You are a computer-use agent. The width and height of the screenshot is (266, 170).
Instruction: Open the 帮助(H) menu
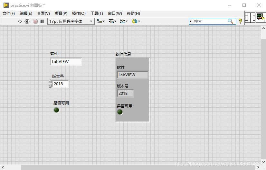point(133,13)
